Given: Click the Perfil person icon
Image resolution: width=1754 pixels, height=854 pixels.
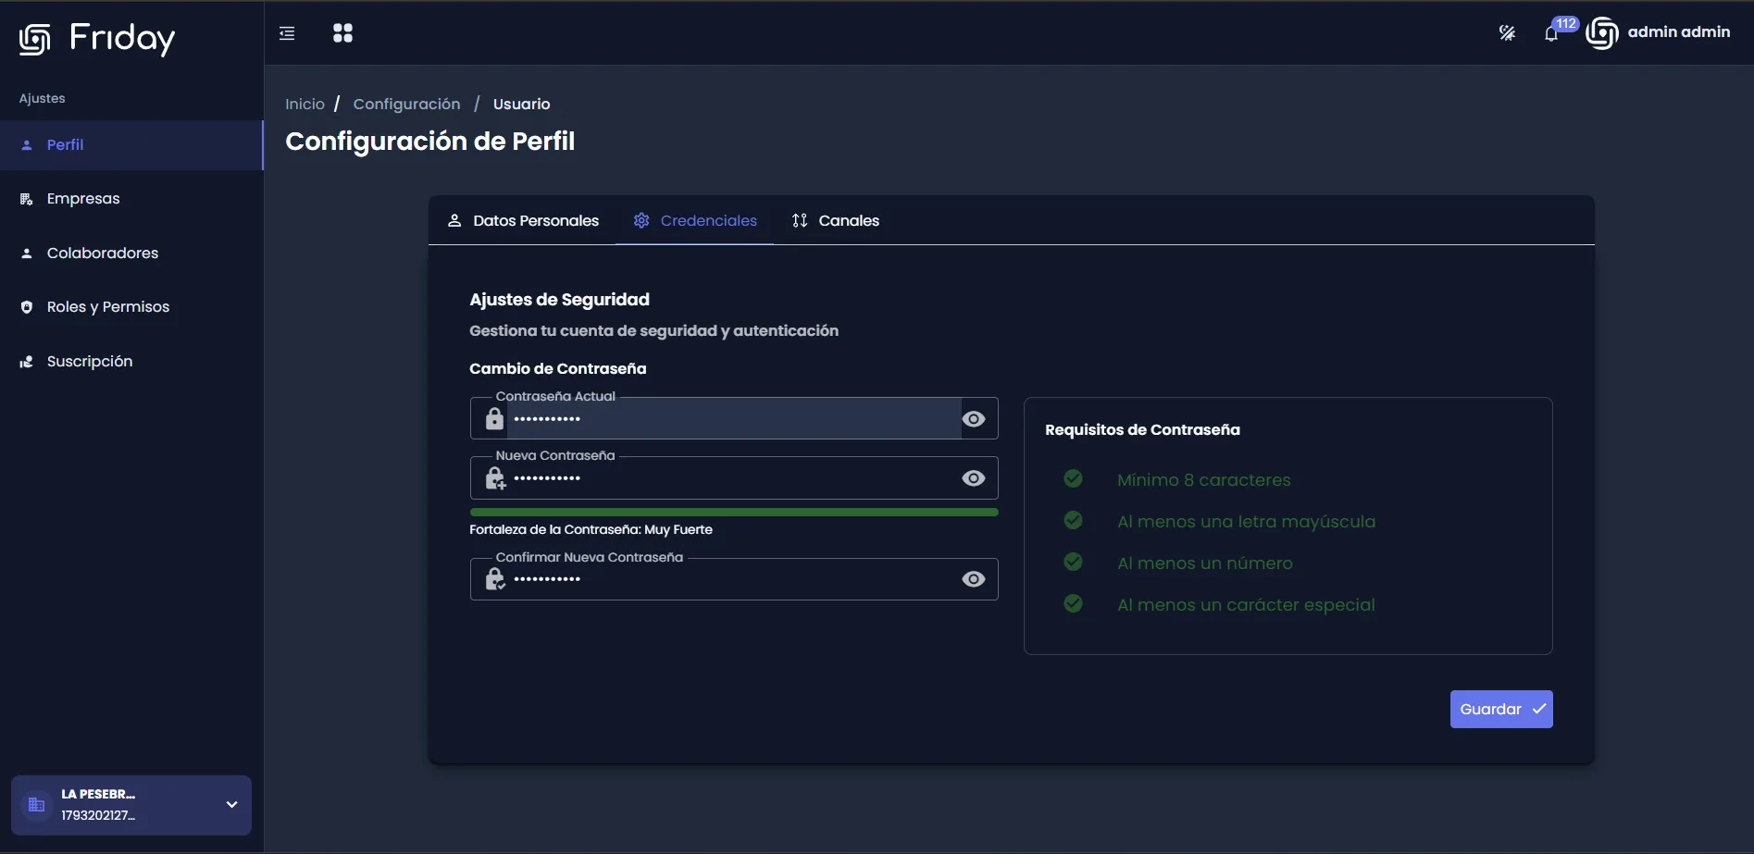Looking at the screenshot, I should 27,145.
